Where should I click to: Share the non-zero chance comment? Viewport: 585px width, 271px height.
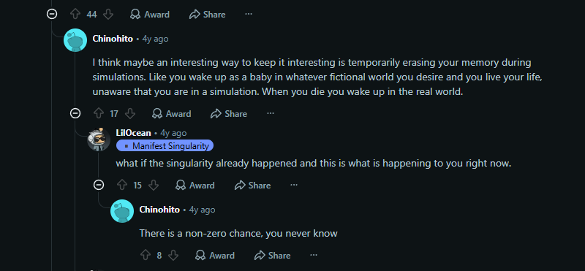pyautogui.click(x=272, y=256)
